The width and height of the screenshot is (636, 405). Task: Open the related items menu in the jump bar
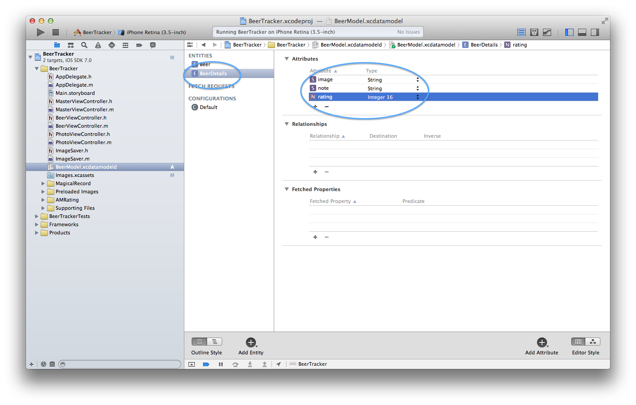190,45
